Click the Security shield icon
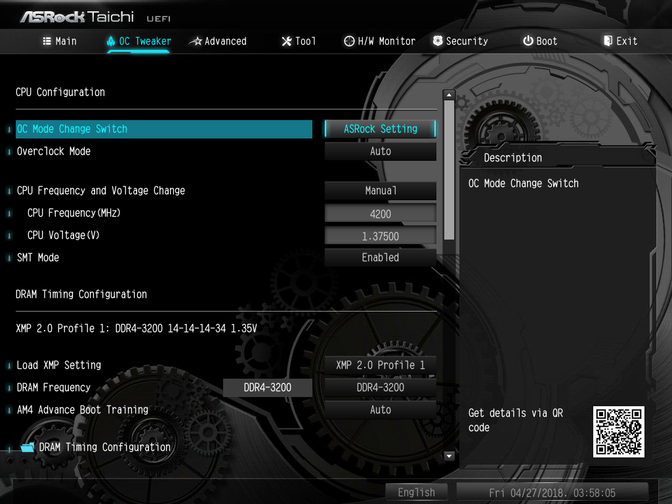The width and height of the screenshot is (672, 504). click(x=438, y=41)
